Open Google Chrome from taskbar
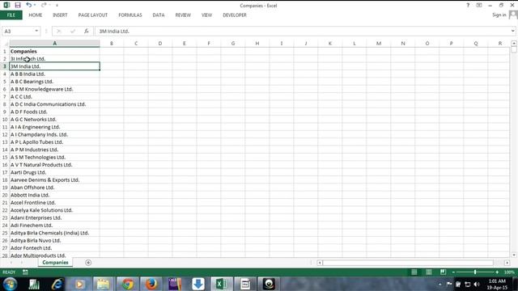Screen dimensions: 518x291 click(128, 284)
